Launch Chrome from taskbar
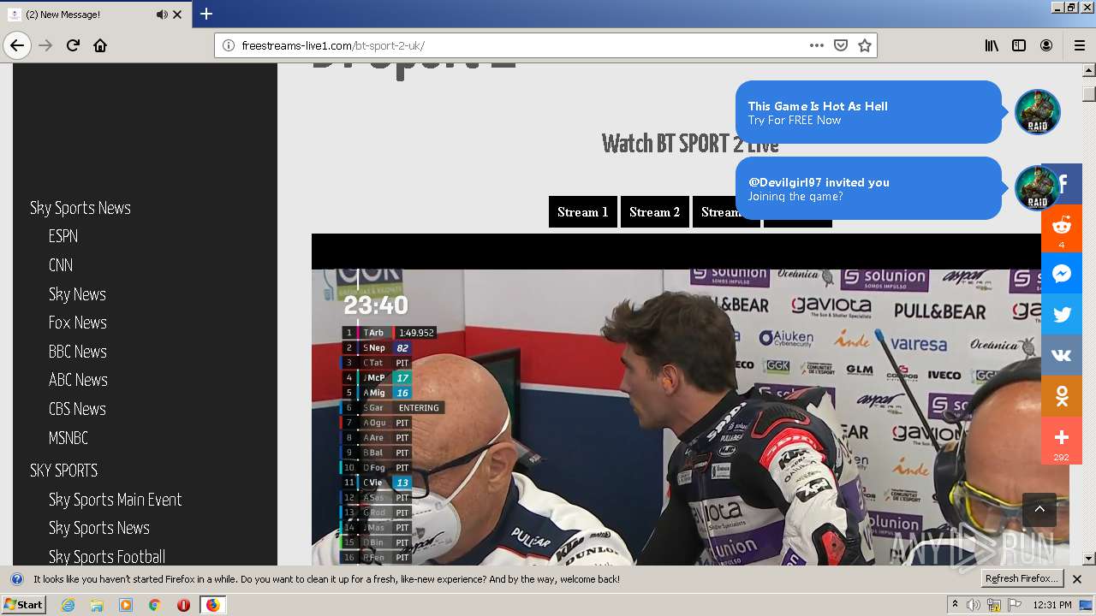 [154, 605]
